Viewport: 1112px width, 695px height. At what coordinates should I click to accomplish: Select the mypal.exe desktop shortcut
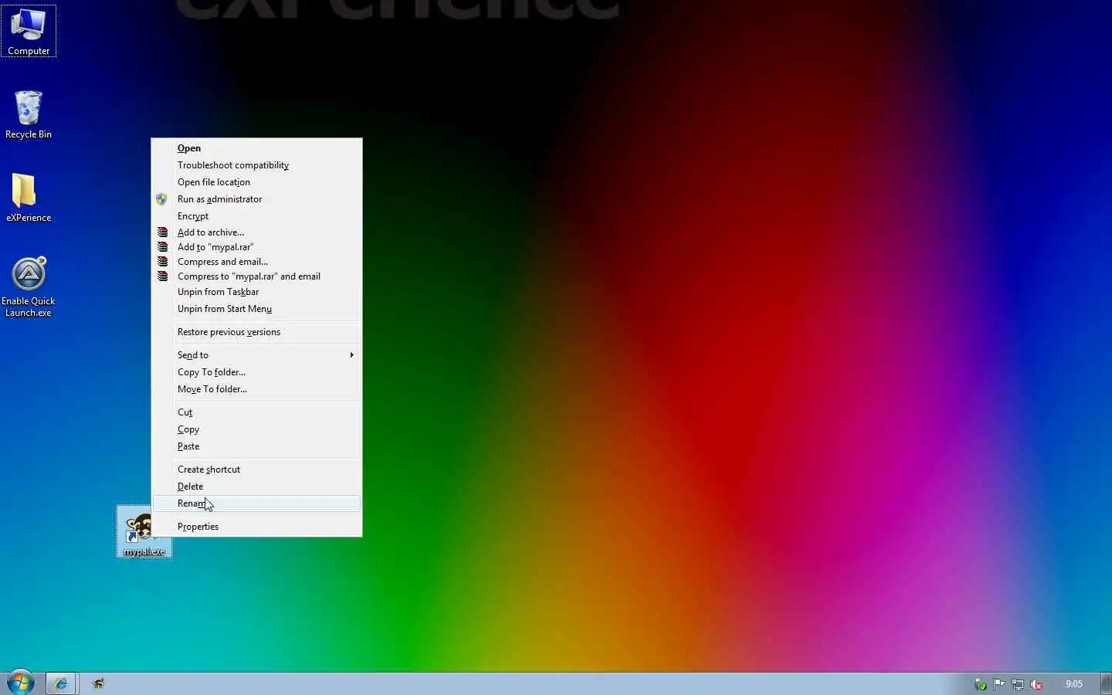coord(144,532)
